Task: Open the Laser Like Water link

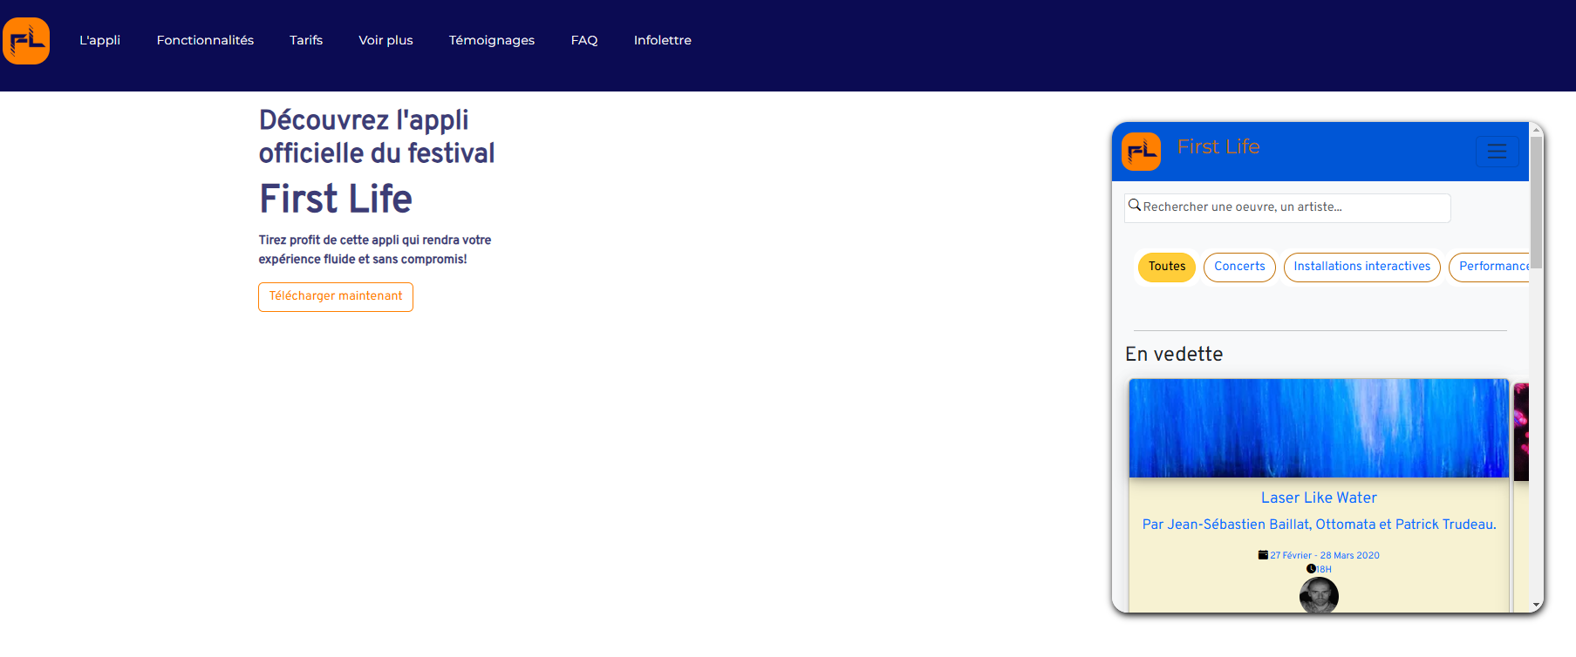Action: 1319,498
